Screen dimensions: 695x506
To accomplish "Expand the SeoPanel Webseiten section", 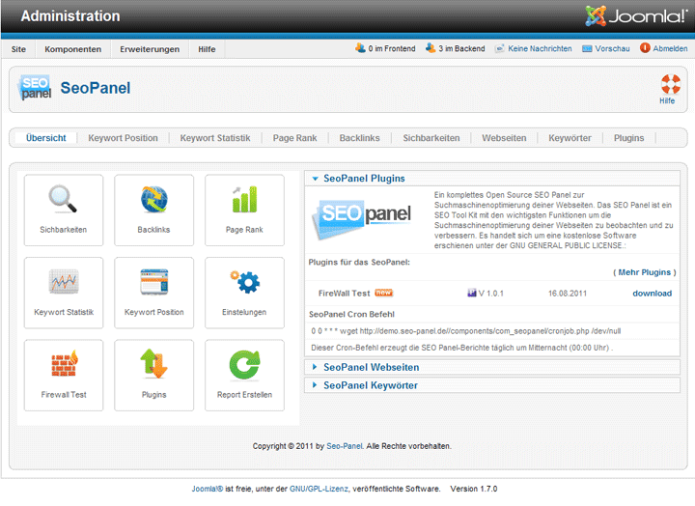I will point(492,367).
